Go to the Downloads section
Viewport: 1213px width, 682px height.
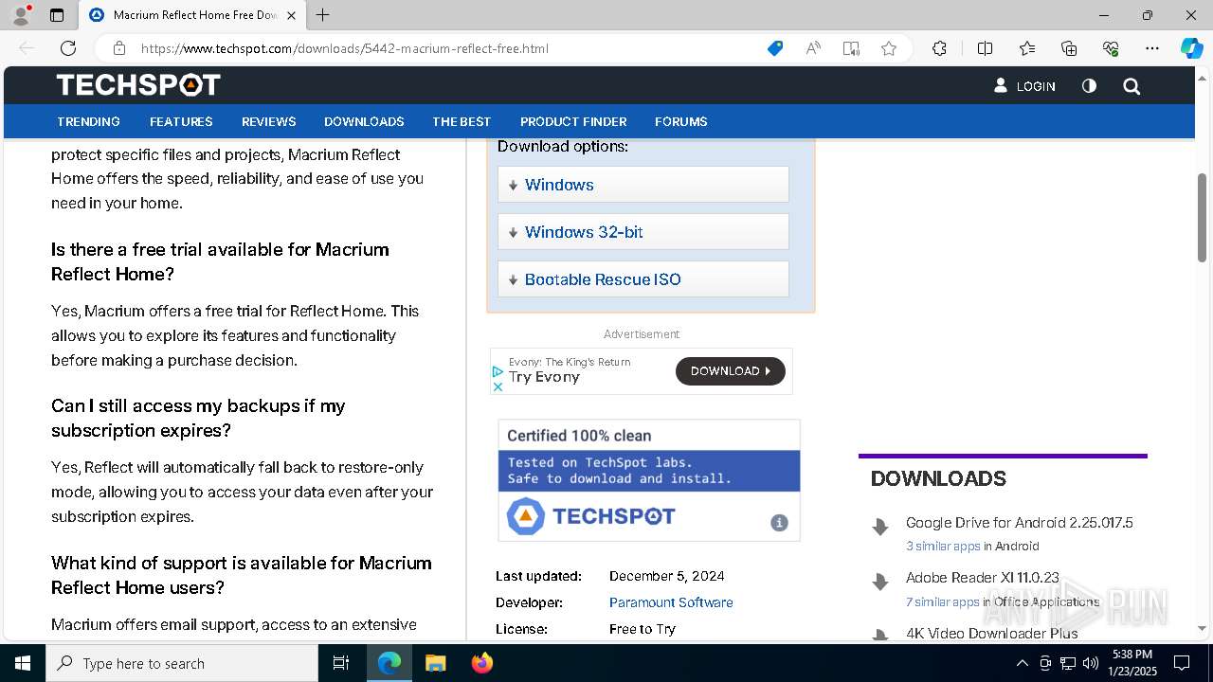coord(364,121)
